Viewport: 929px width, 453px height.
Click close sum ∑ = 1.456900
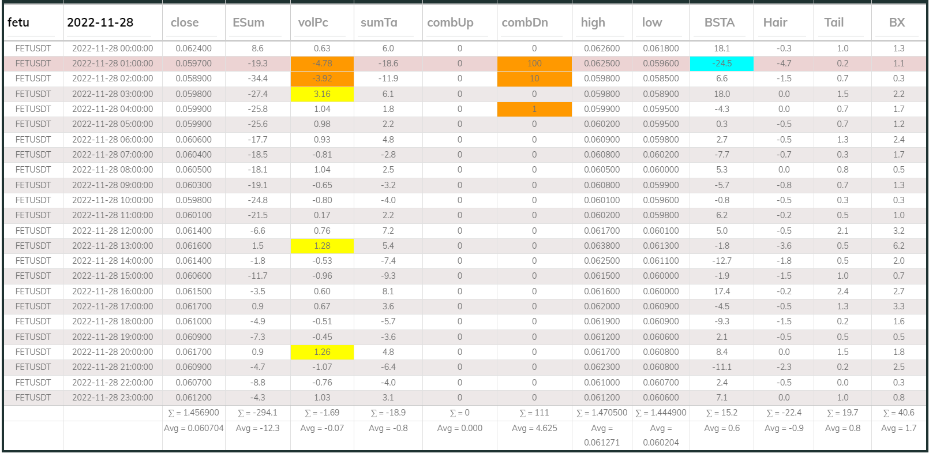tap(193, 413)
